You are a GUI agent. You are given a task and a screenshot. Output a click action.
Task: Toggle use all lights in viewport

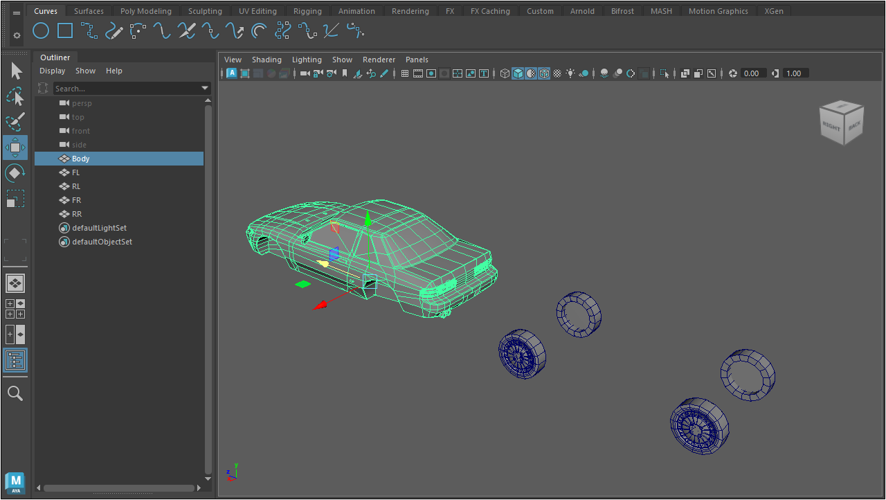(x=570, y=73)
